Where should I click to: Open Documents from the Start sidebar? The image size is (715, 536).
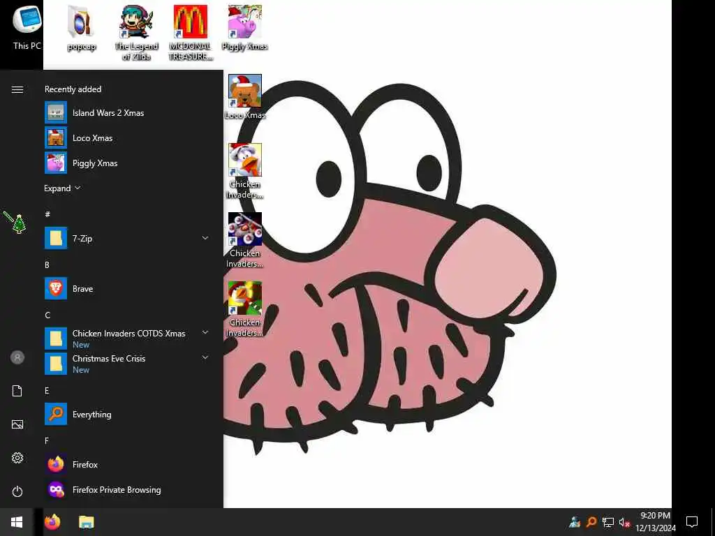[x=17, y=391]
